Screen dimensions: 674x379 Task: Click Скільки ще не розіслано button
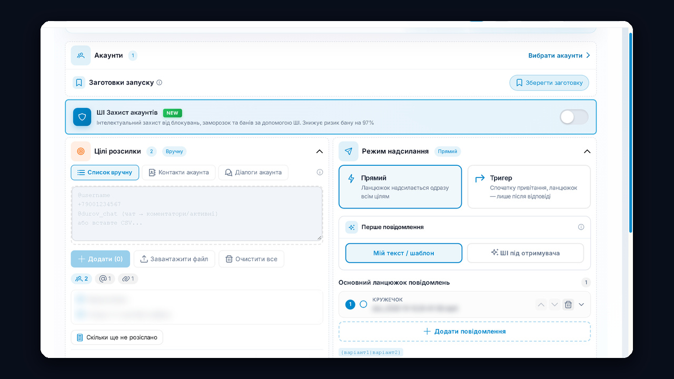click(117, 337)
